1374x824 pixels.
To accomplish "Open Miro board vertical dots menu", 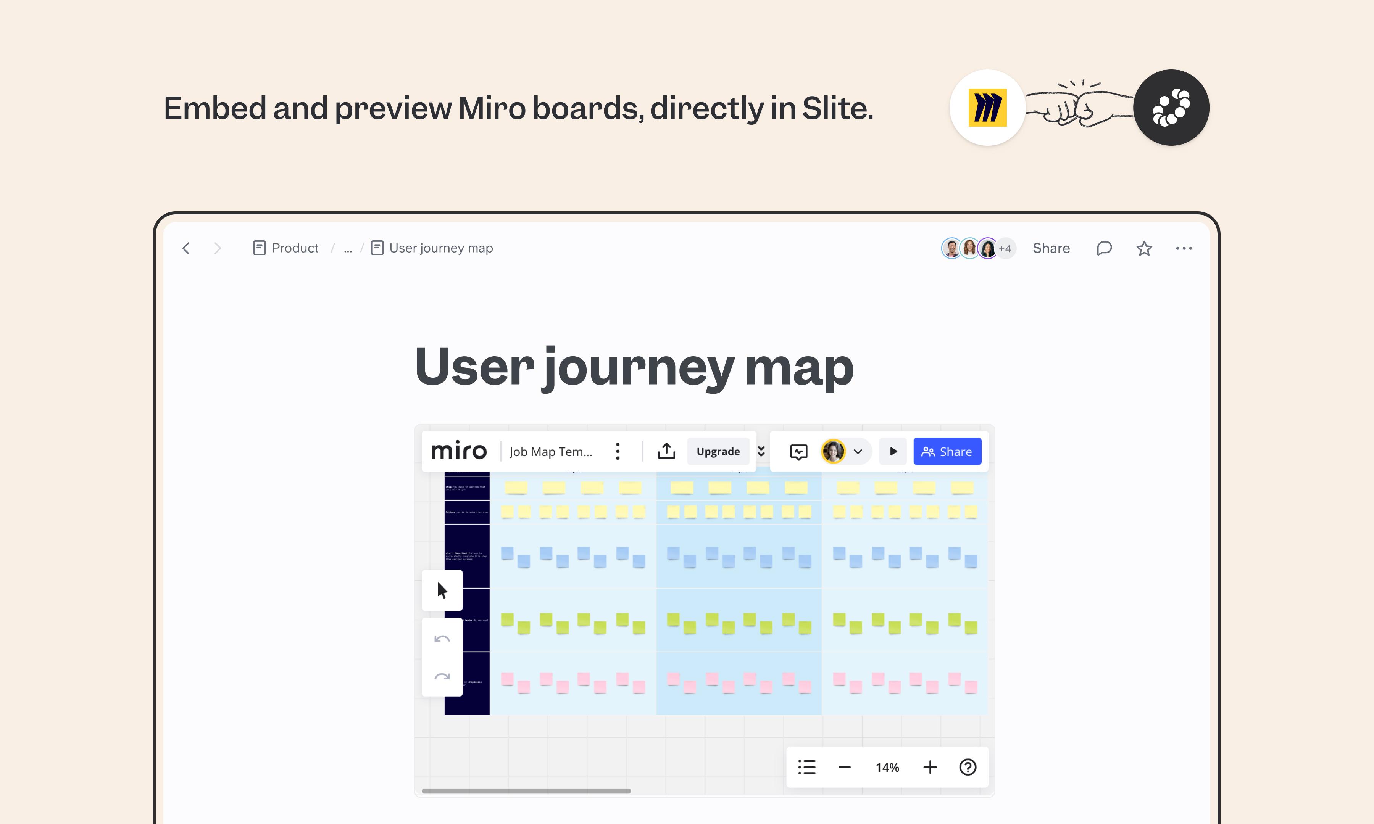I will tap(618, 451).
